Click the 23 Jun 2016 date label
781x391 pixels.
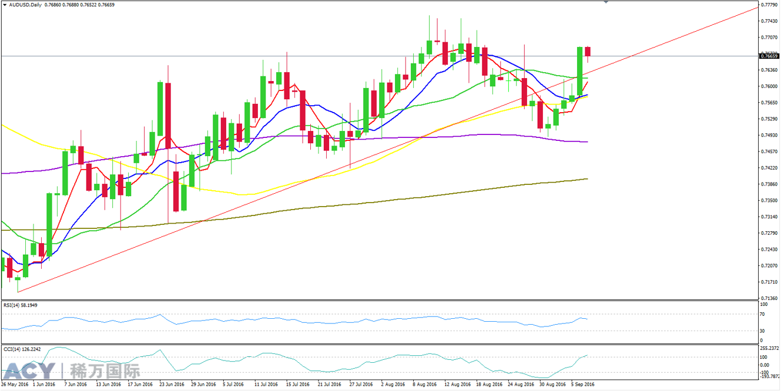point(172,385)
